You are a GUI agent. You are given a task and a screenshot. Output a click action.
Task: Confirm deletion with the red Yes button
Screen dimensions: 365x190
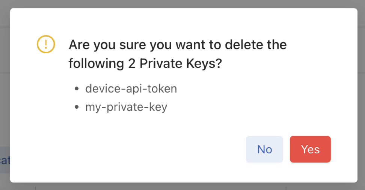pos(310,149)
